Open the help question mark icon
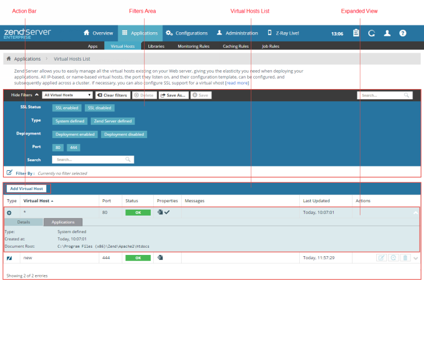The image size is (424, 344). [403, 33]
